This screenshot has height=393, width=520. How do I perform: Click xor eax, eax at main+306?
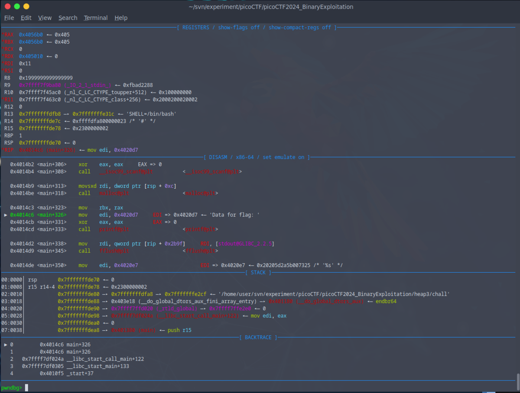[101, 164]
